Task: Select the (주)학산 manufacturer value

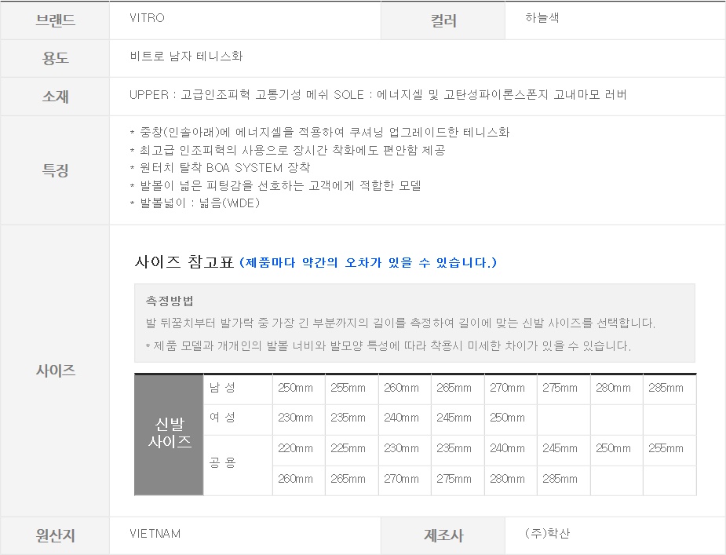Action: (547, 534)
